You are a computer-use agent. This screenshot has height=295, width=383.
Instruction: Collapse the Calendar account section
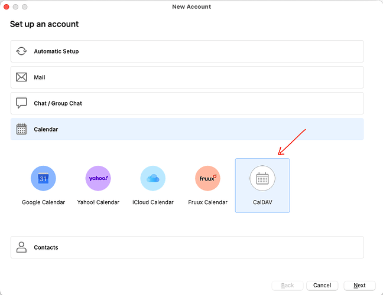(187, 129)
